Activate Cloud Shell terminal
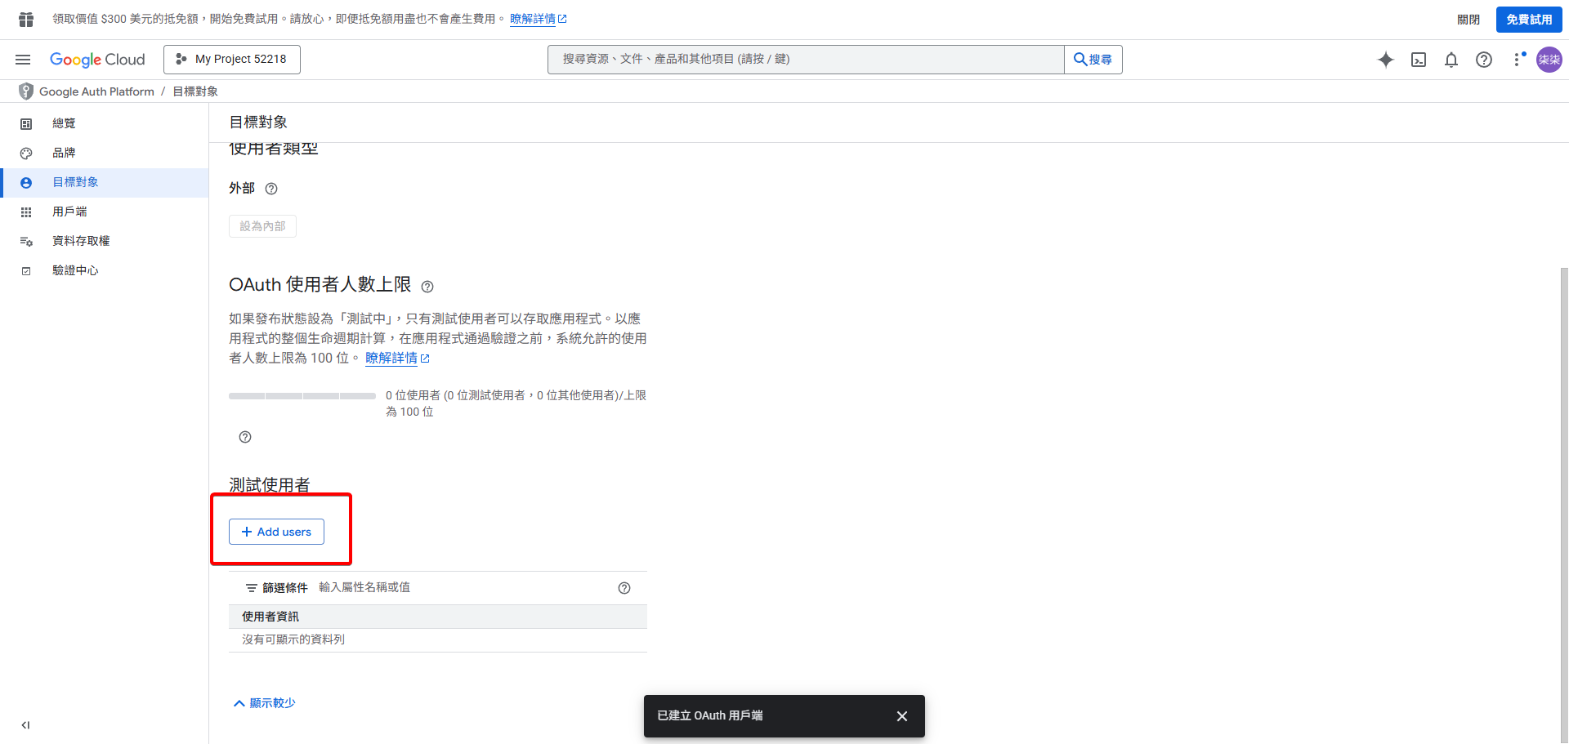 pyautogui.click(x=1419, y=60)
